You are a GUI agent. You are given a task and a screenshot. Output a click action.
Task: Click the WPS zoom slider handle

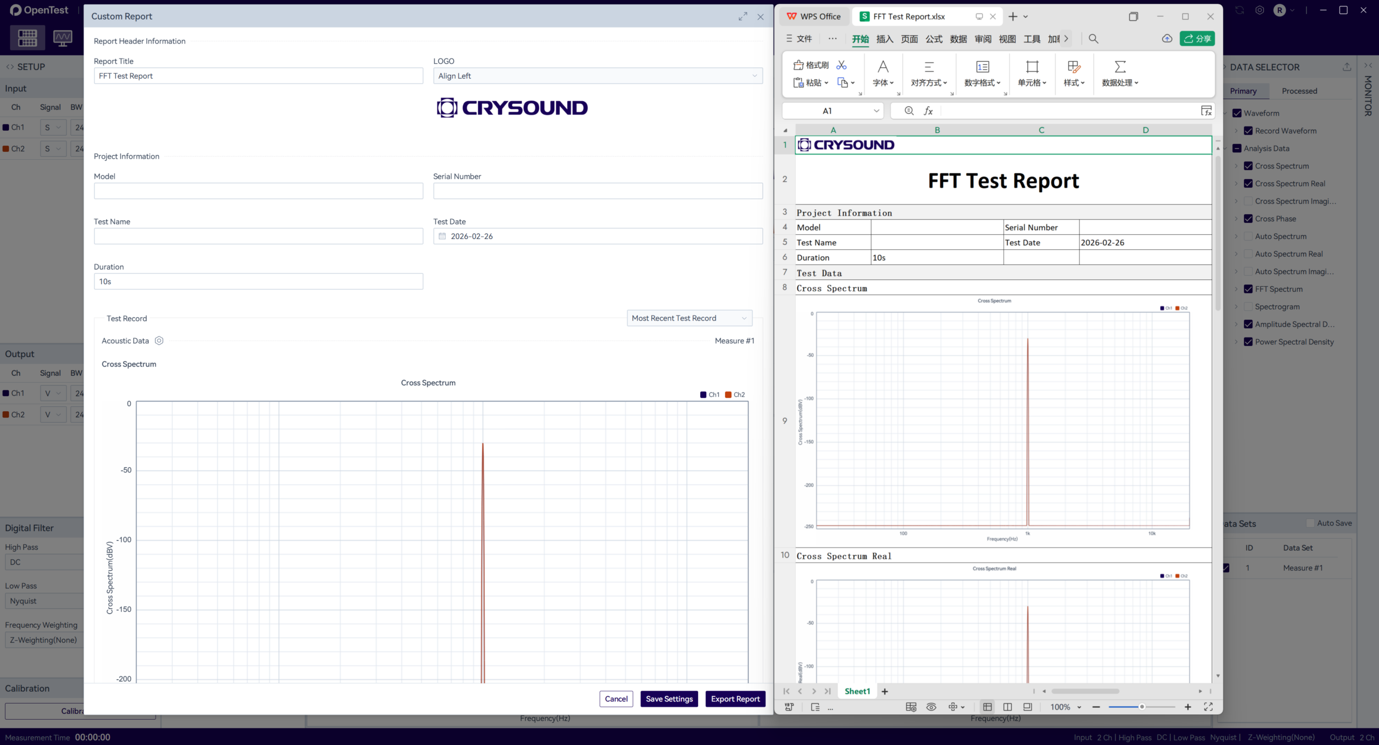coord(1141,707)
